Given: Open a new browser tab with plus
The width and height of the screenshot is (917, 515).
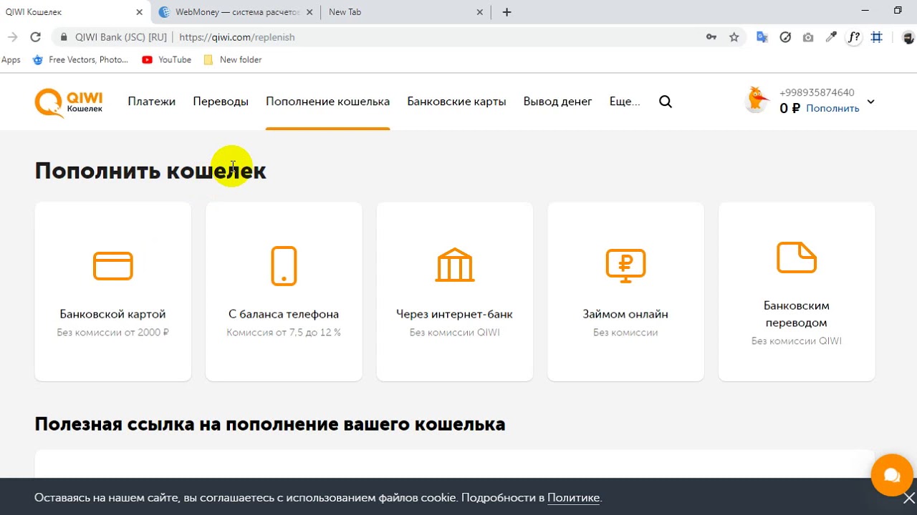Looking at the screenshot, I should click(507, 12).
